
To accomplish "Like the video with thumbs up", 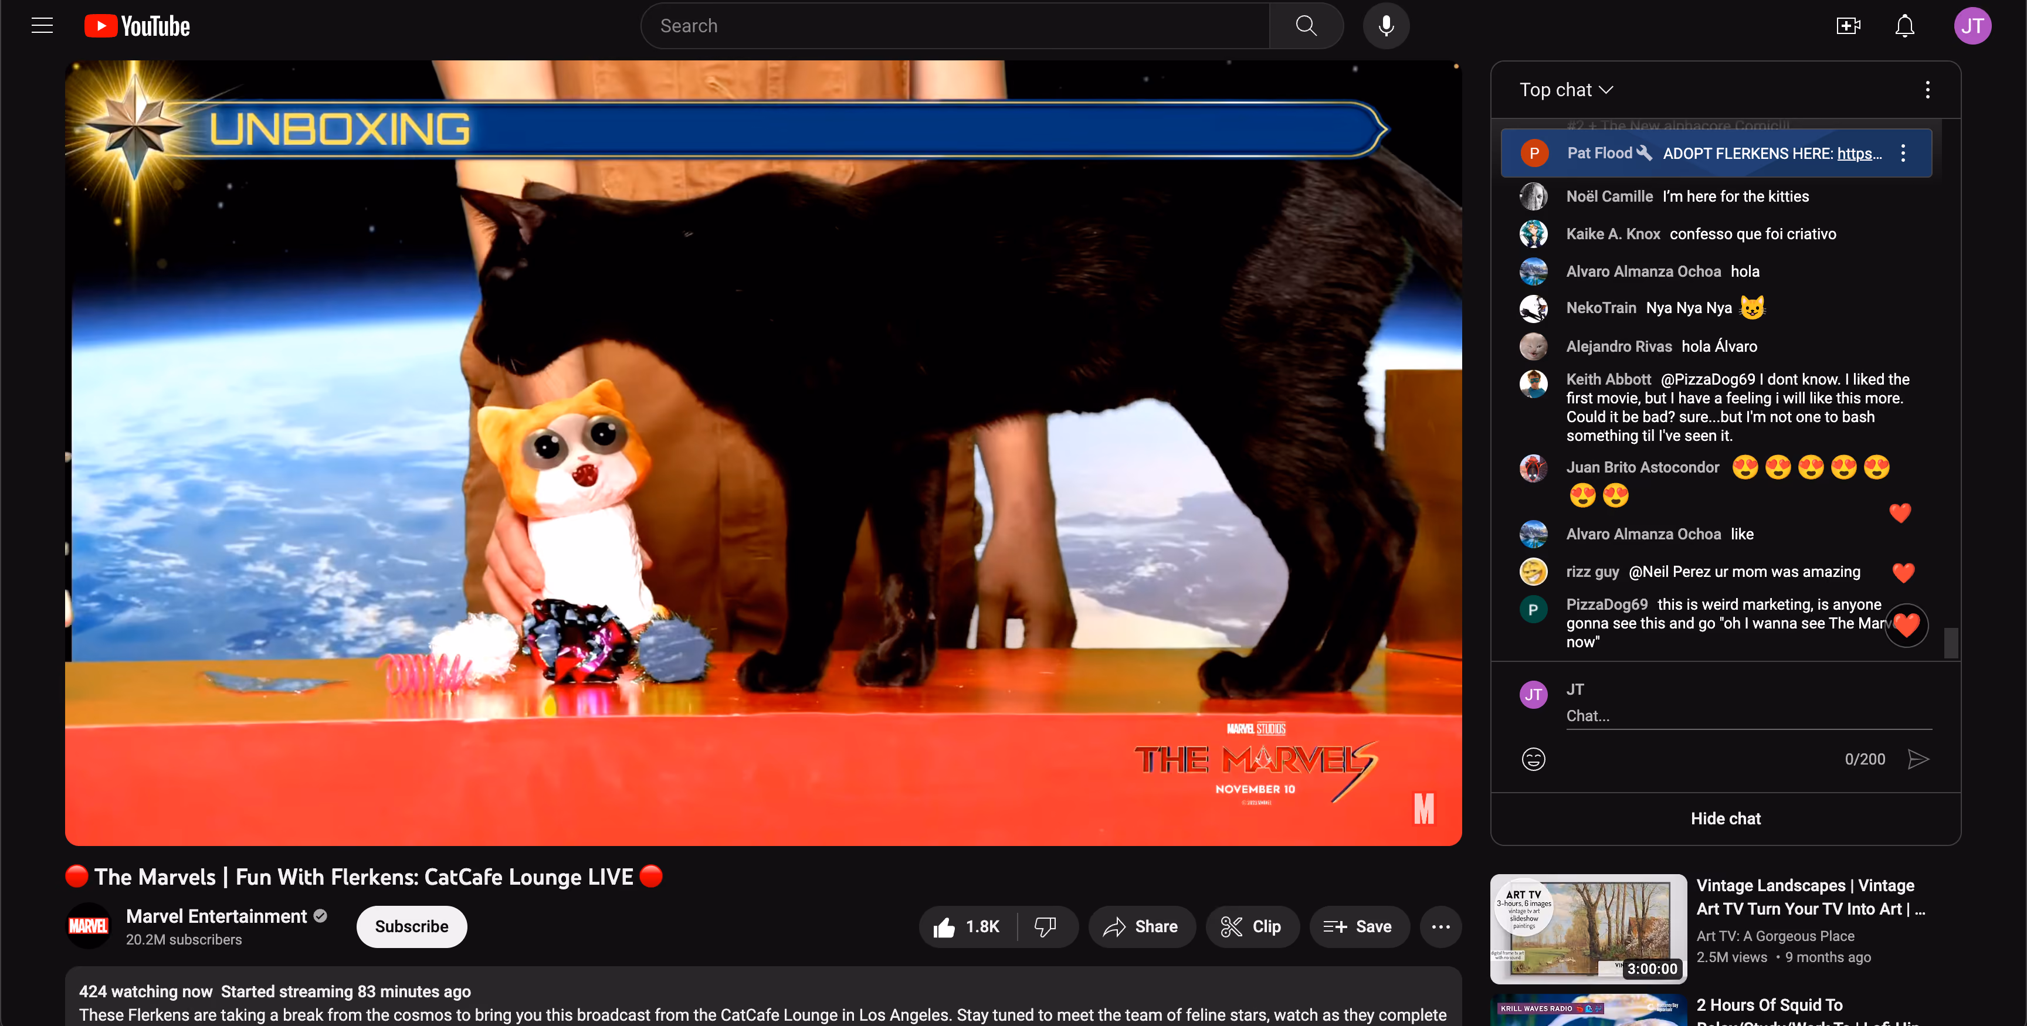I will 967,927.
